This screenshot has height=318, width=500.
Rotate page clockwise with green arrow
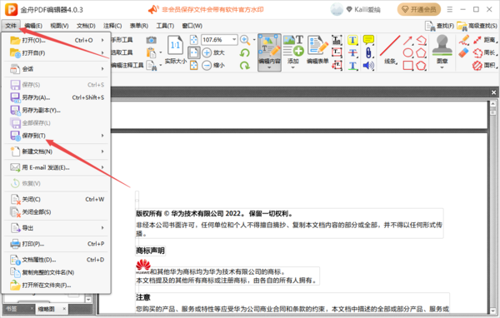point(245,65)
